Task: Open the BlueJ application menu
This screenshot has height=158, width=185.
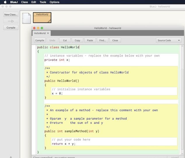Action: [14, 2]
